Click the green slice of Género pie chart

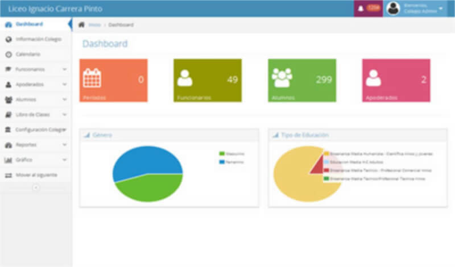[151, 188]
